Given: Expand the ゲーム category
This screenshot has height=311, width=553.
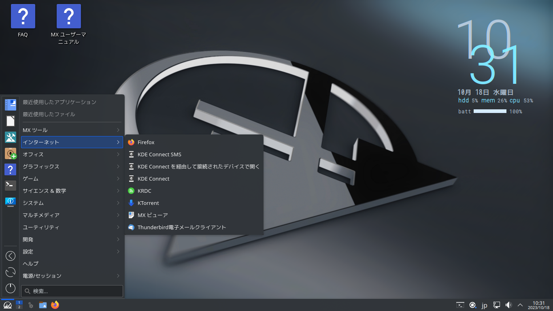Looking at the screenshot, I should coord(71,179).
